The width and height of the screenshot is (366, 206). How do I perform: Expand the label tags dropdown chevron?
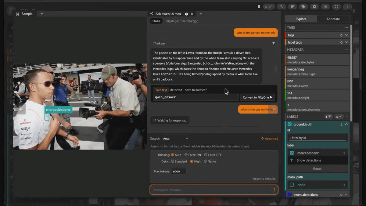(x=346, y=42)
